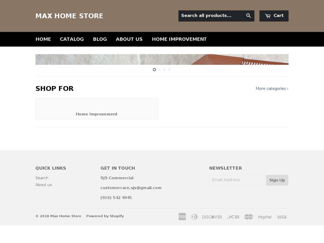324x243 pixels.
Task: Select the fourth slideshow dot
Action: [170, 70]
